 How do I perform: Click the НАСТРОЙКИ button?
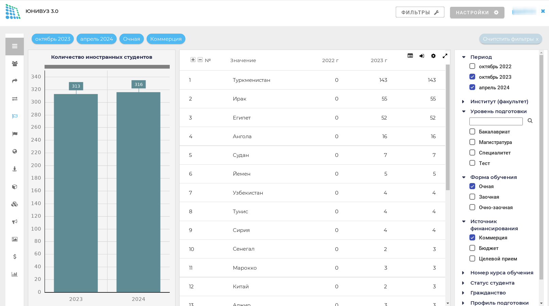click(477, 12)
